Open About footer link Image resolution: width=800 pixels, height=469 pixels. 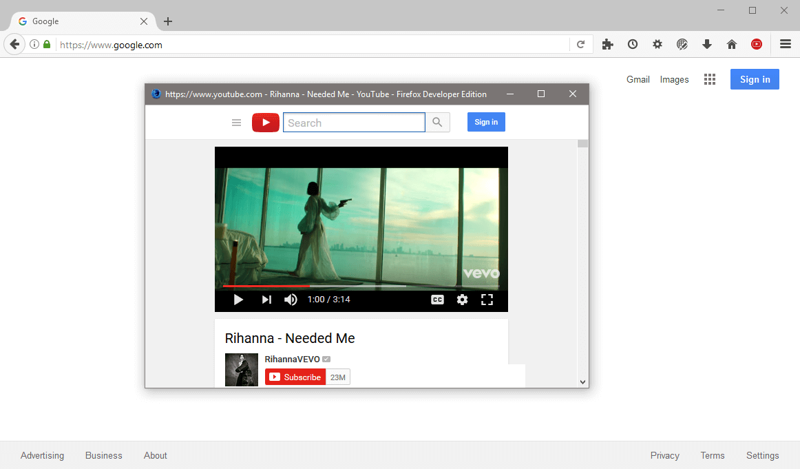[155, 455]
